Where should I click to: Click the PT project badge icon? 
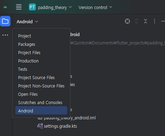click(x=32, y=7)
